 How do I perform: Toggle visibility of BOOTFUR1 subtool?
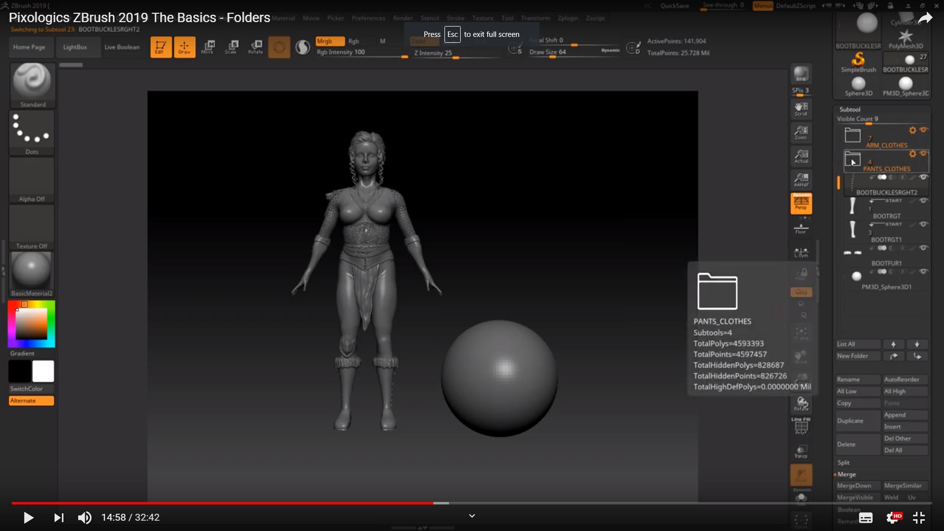click(x=924, y=248)
